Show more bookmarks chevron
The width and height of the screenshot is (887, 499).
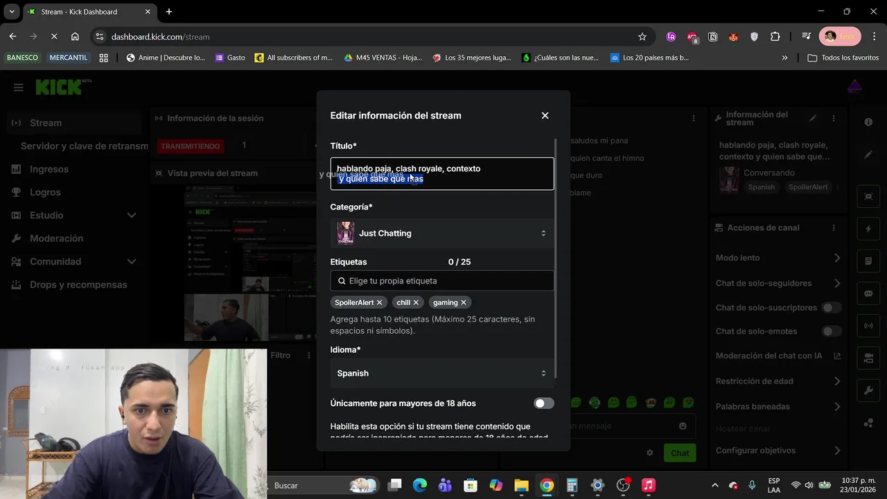tap(784, 58)
